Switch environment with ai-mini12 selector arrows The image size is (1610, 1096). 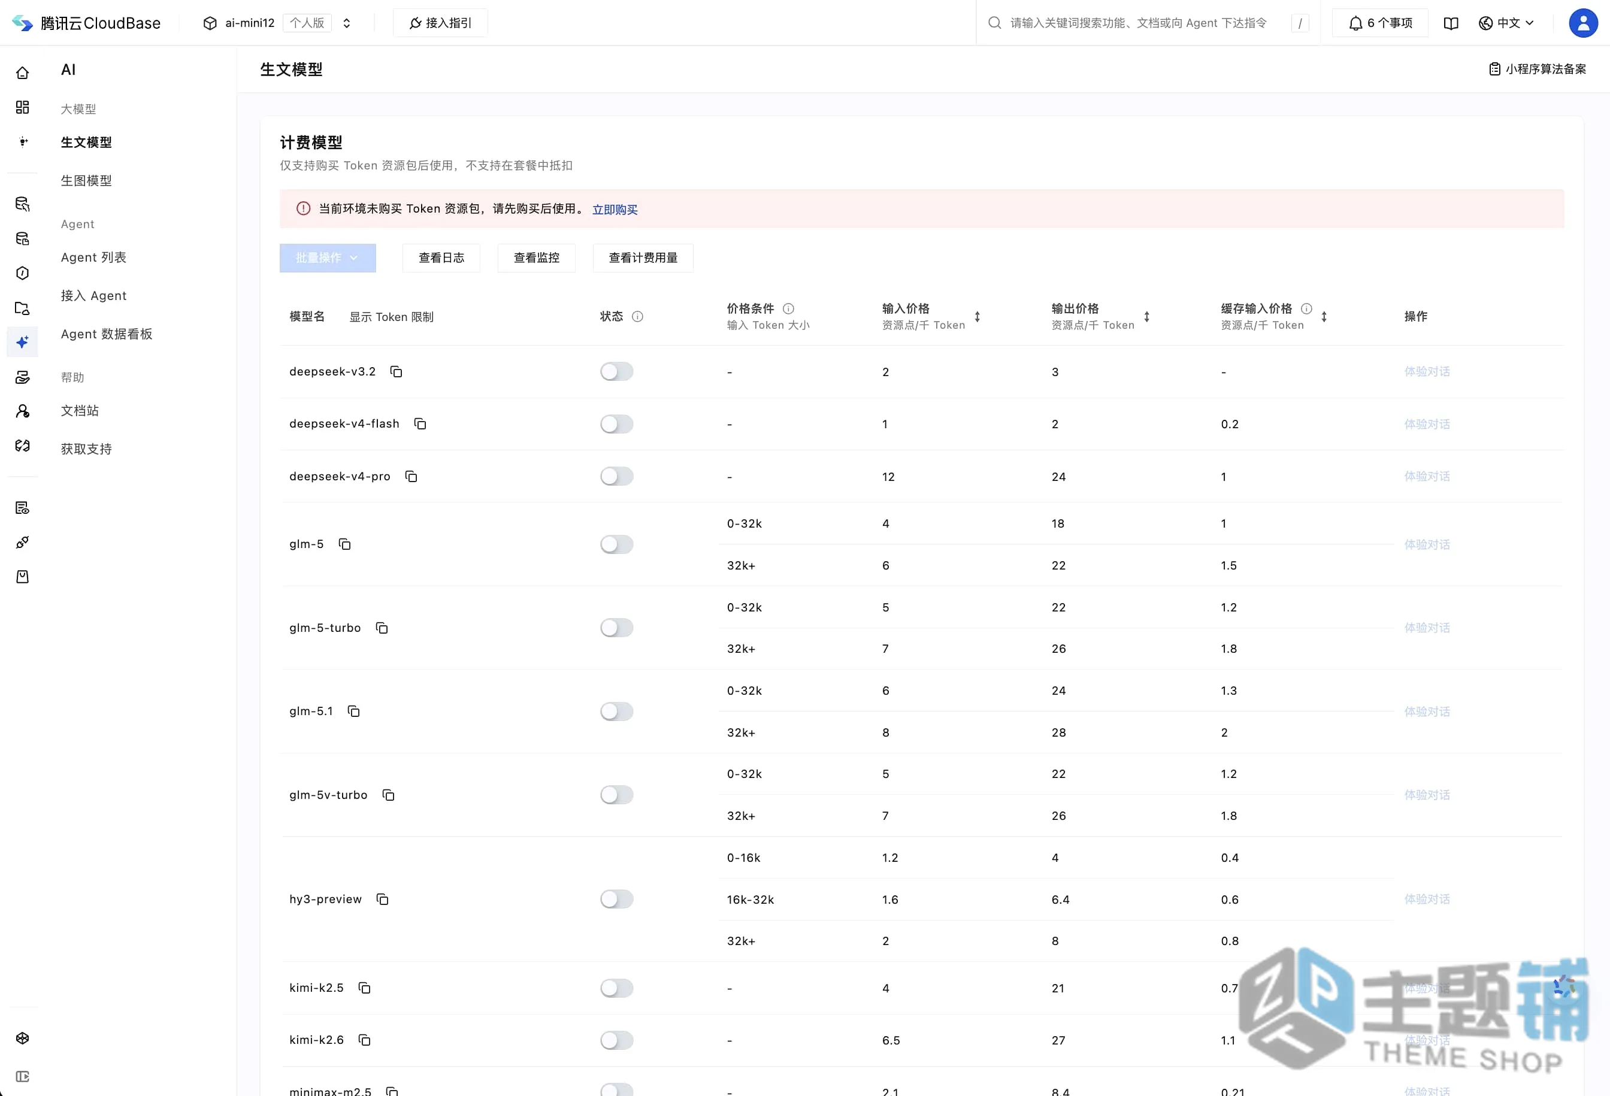point(346,23)
